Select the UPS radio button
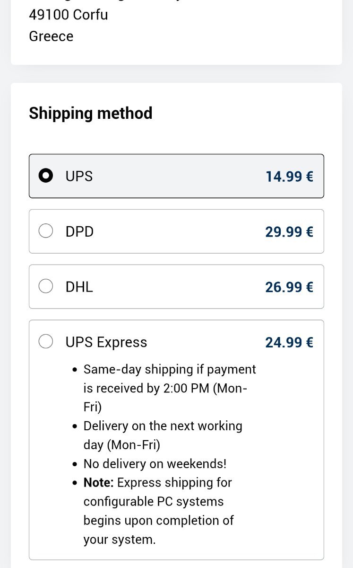The height and width of the screenshot is (568, 353). [45, 176]
